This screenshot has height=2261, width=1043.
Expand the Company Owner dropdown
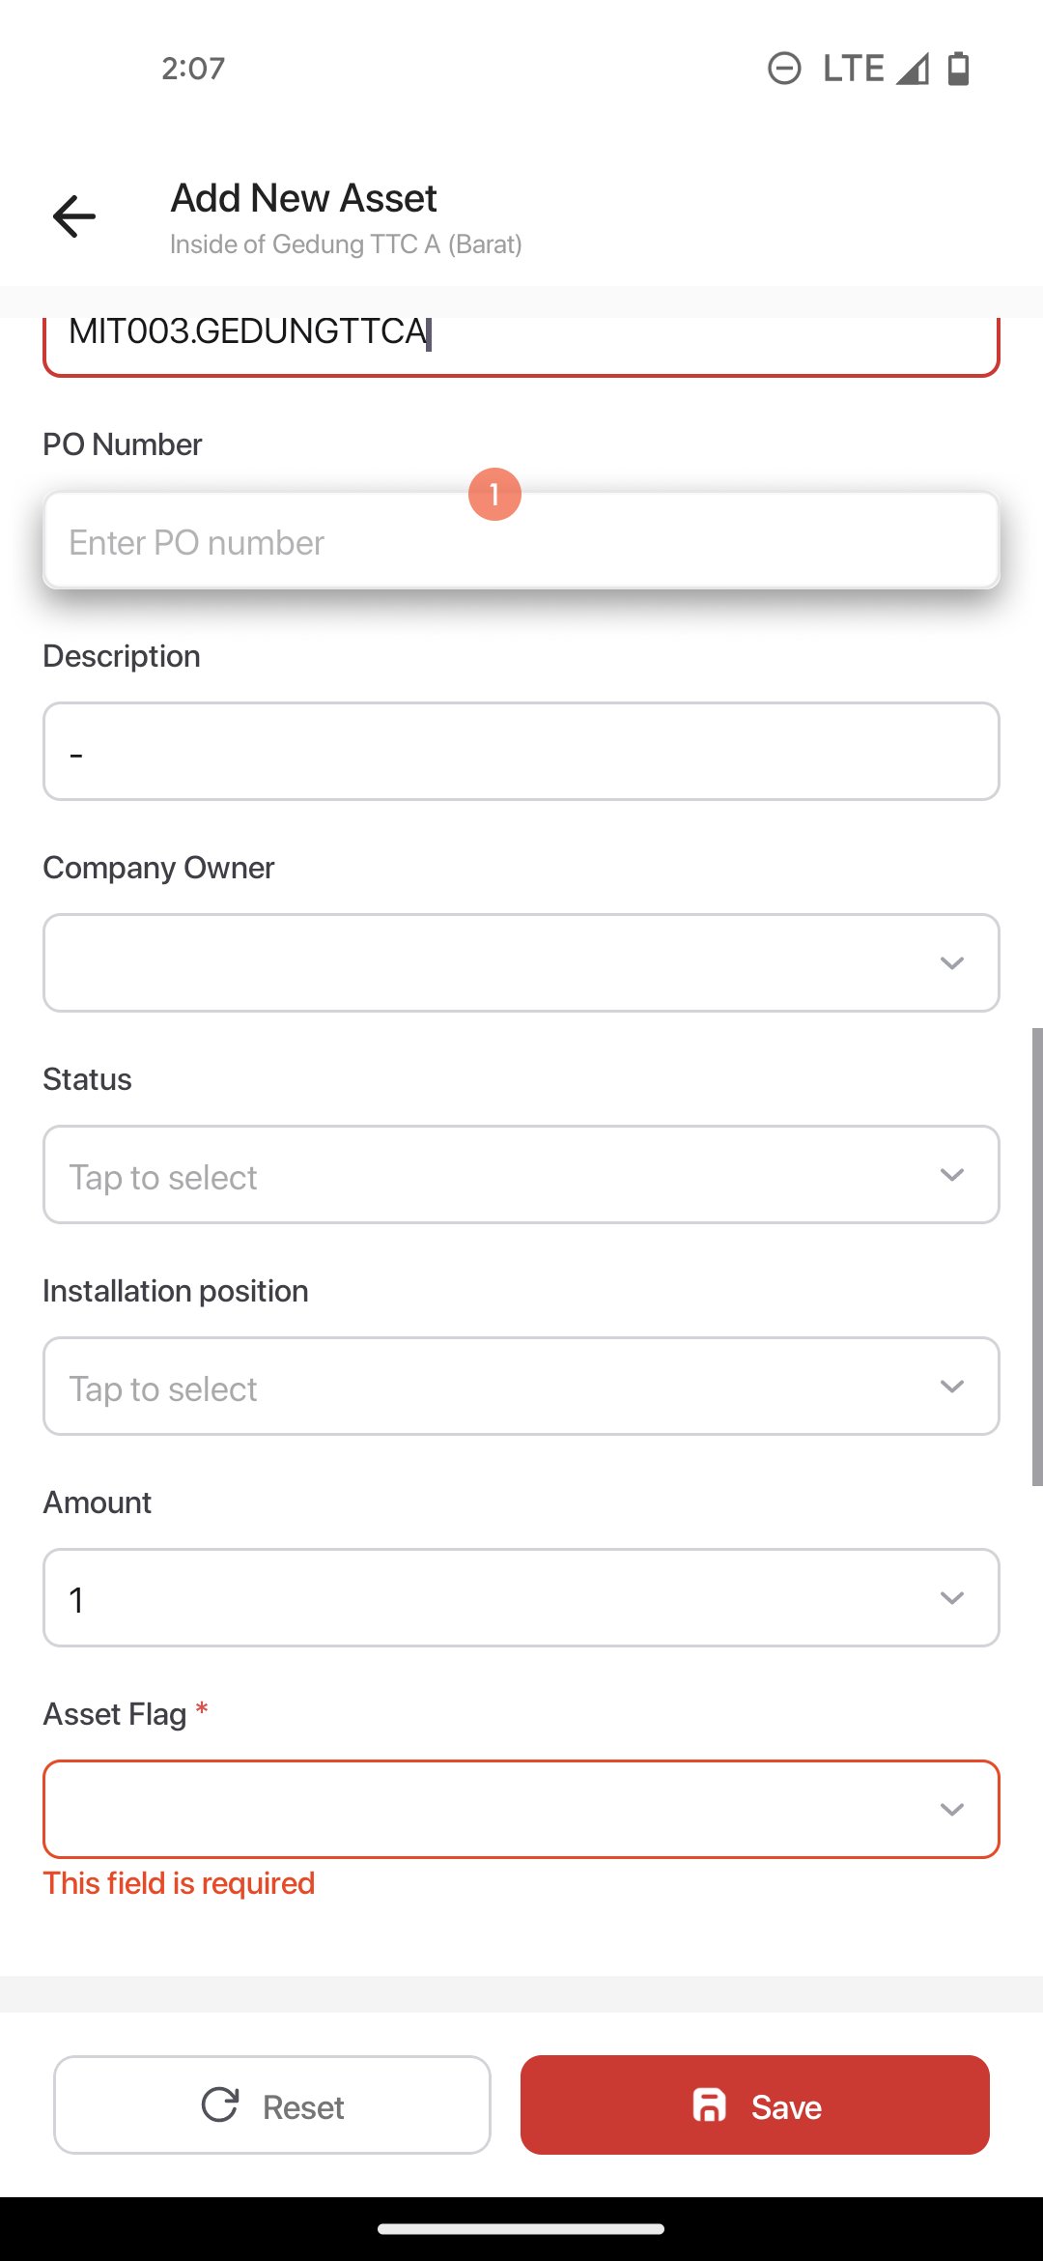click(521, 963)
